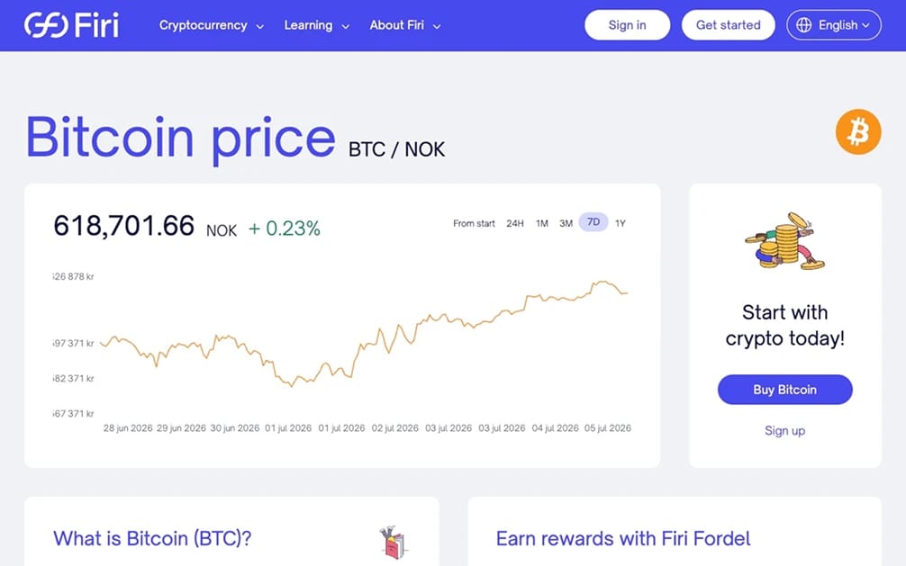Screen dimensions: 906x566
Task: Select the 24H chart range
Action: tap(515, 223)
